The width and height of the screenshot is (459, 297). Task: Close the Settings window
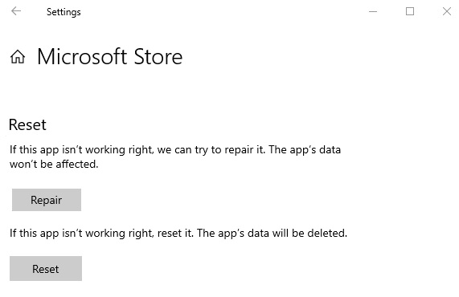(447, 11)
